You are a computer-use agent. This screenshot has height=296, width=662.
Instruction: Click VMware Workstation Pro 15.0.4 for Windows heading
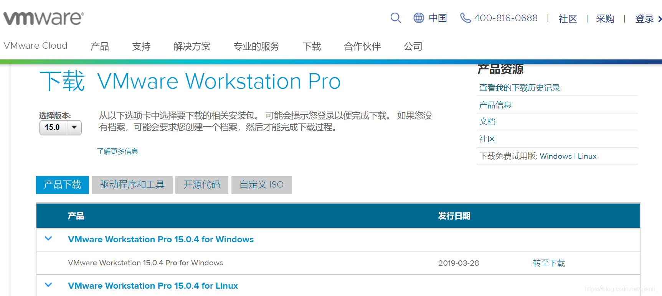161,239
